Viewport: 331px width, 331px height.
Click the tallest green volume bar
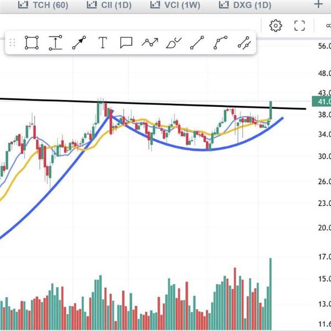point(270,294)
